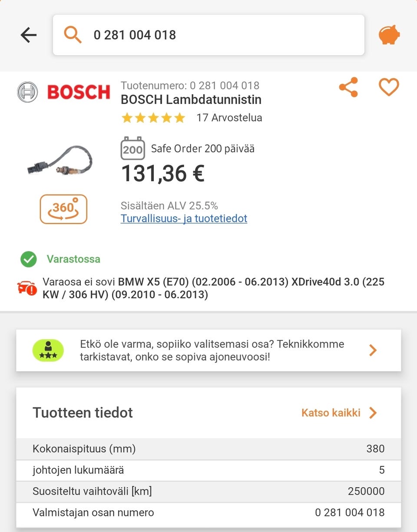
Task: Tap the Kokonaispituus (mm) row
Action: 208,449
